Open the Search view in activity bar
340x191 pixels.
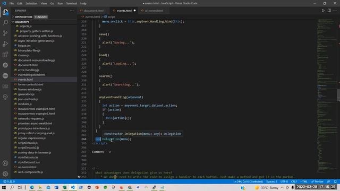coord(5,22)
